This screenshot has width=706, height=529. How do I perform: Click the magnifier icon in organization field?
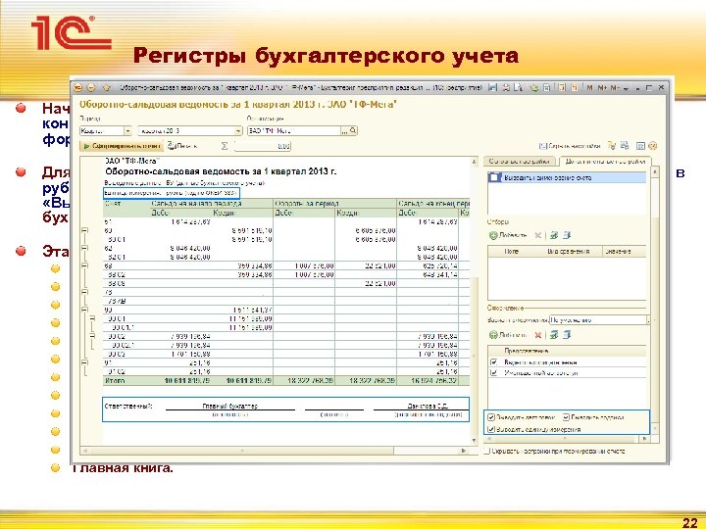click(x=353, y=131)
